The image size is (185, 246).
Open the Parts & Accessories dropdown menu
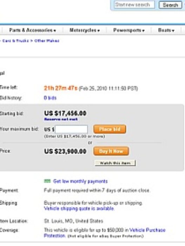coord(33,30)
